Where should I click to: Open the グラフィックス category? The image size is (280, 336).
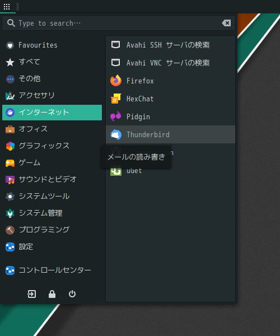pos(52,146)
